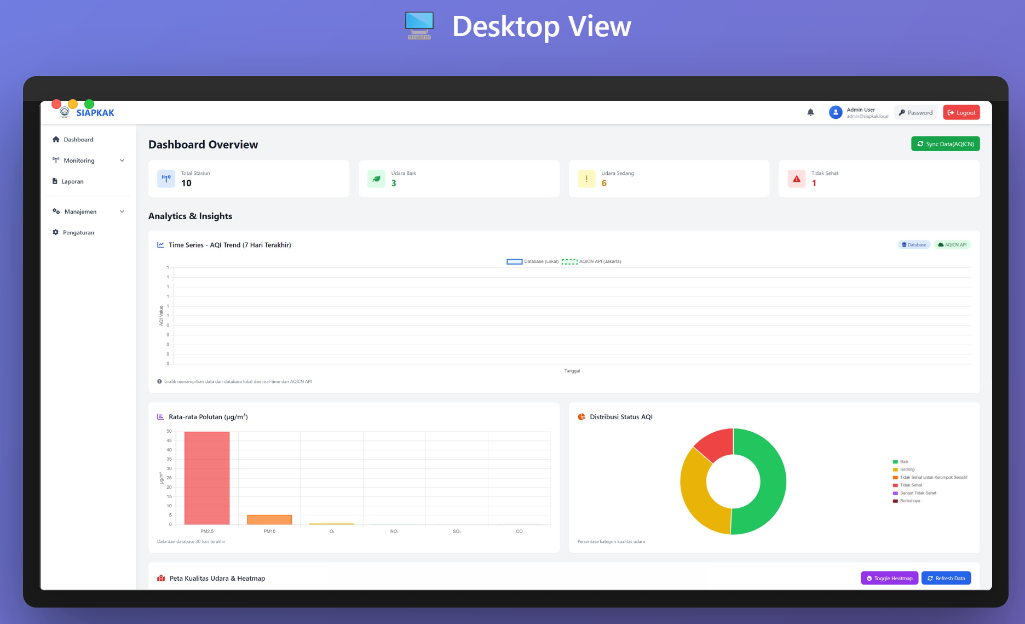Click the Logout button

(x=961, y=112)
